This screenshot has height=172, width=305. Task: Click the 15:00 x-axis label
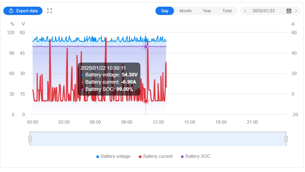click(190, 122)
